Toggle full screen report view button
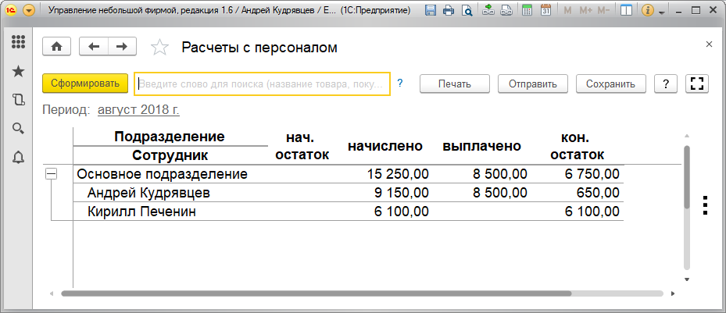 pos(697,84)
